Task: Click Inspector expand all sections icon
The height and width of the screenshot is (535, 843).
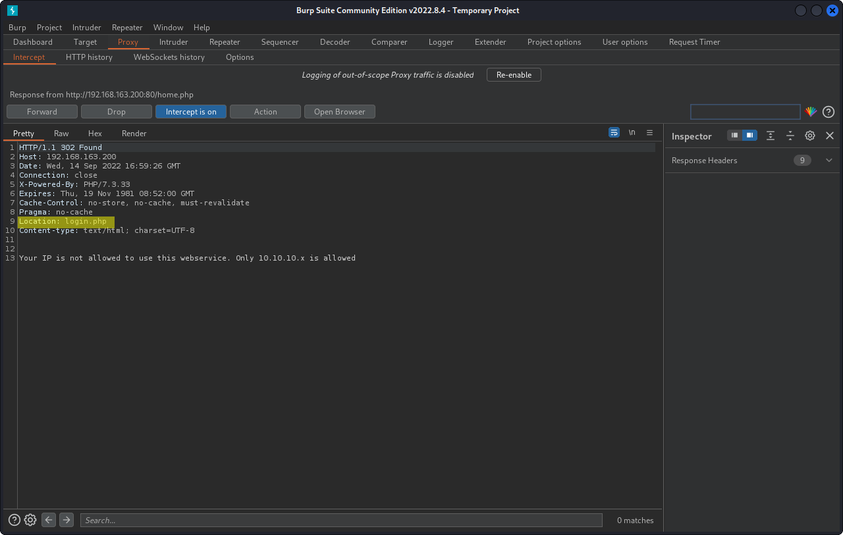Action: [x=771, y=136]
